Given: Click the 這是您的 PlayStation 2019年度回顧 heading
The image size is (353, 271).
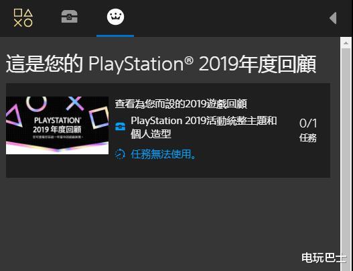Looking at the screenshot, I should (161, 64).
